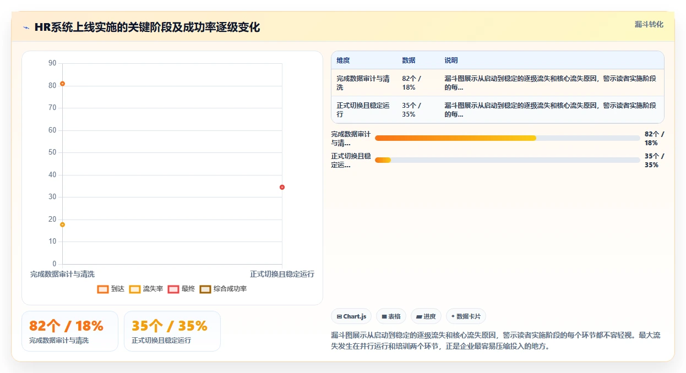Click the y-axis label 90
This screenshot has height=373, width=686.
pos(52,63)
